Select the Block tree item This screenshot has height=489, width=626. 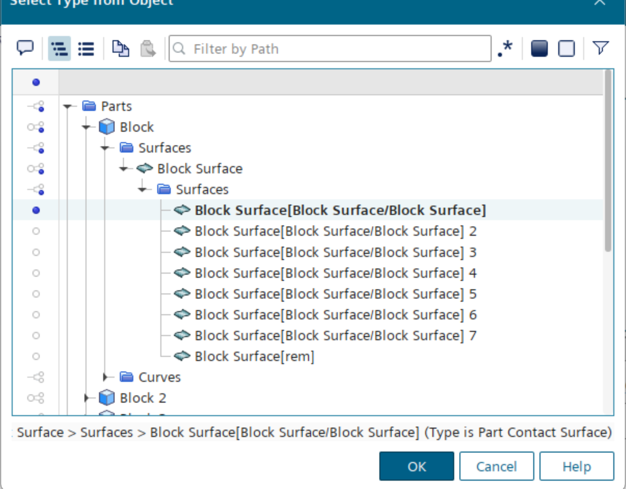[x=137, y=127]
